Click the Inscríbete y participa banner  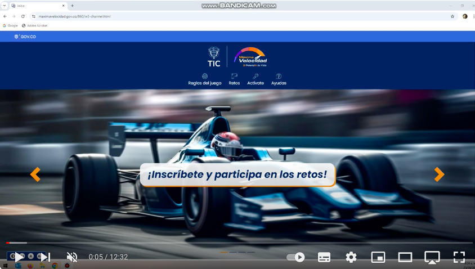[237, 175]
